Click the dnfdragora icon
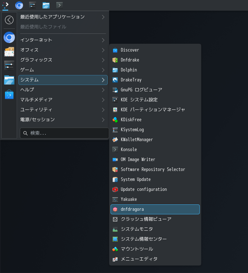Screen dimensions: 248x273 (x=115, y=209)
